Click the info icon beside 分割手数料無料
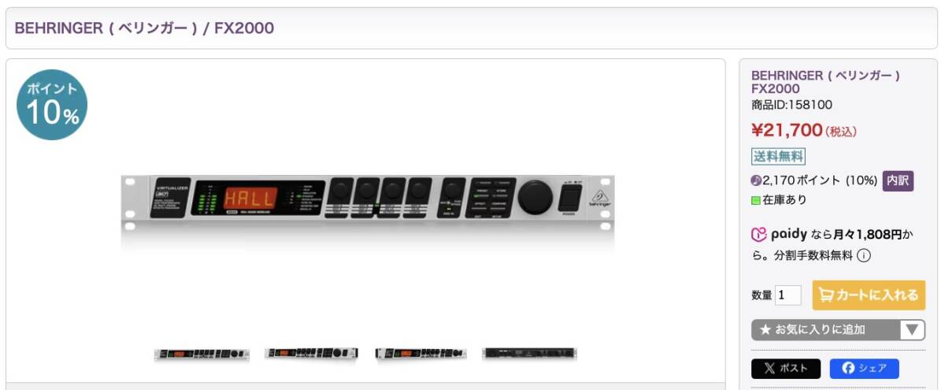The width and height of the screenshot is (945, 390). [x=864, y=255]
